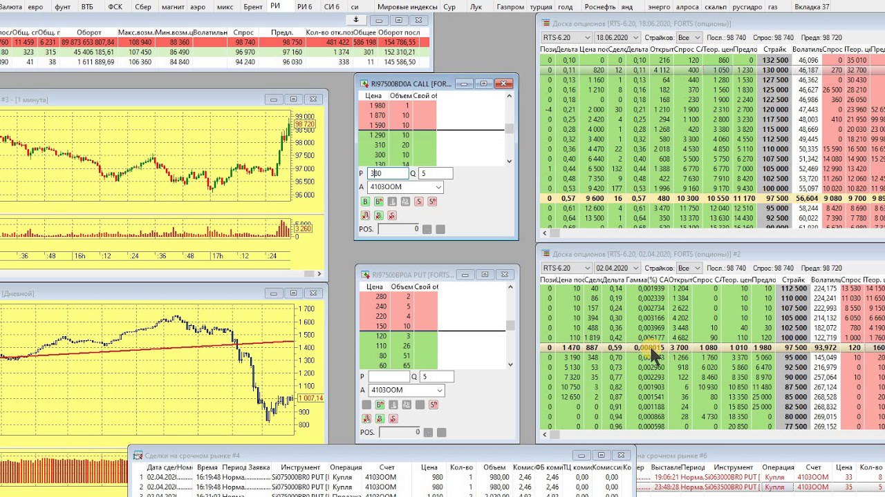Click PUT order book window title icon
The width and height of the screenshot is (885, 497).
click(x=365, y=274)
